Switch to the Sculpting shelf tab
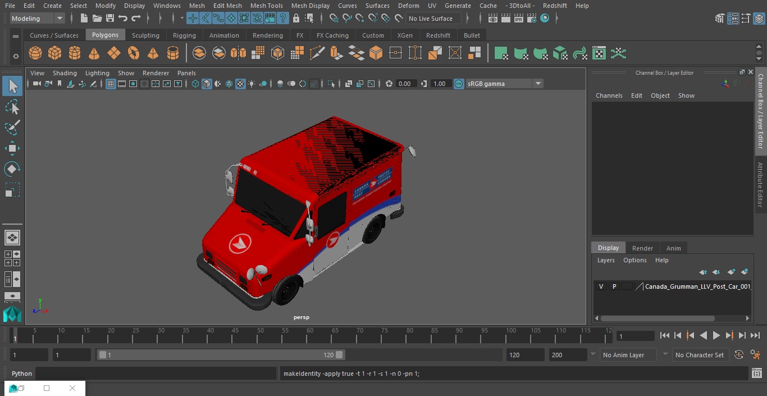The image size is (767, 396). click(145, 35)
